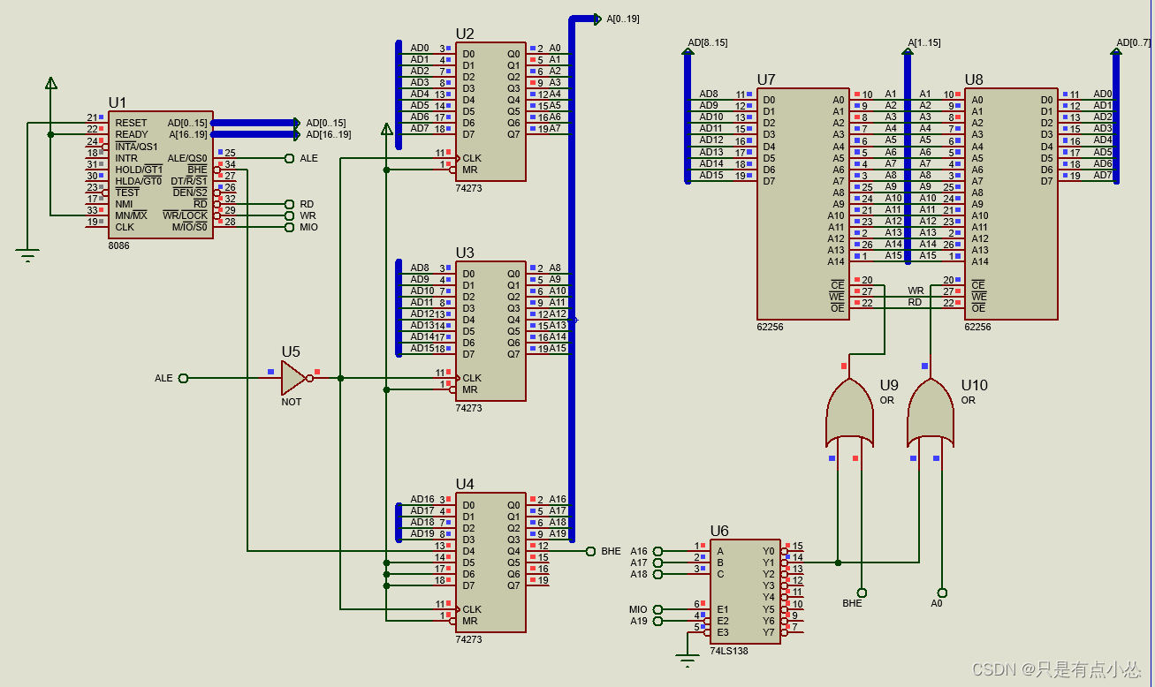Click the U1 reference label
1155x687 pixels.
pos(118,102)
